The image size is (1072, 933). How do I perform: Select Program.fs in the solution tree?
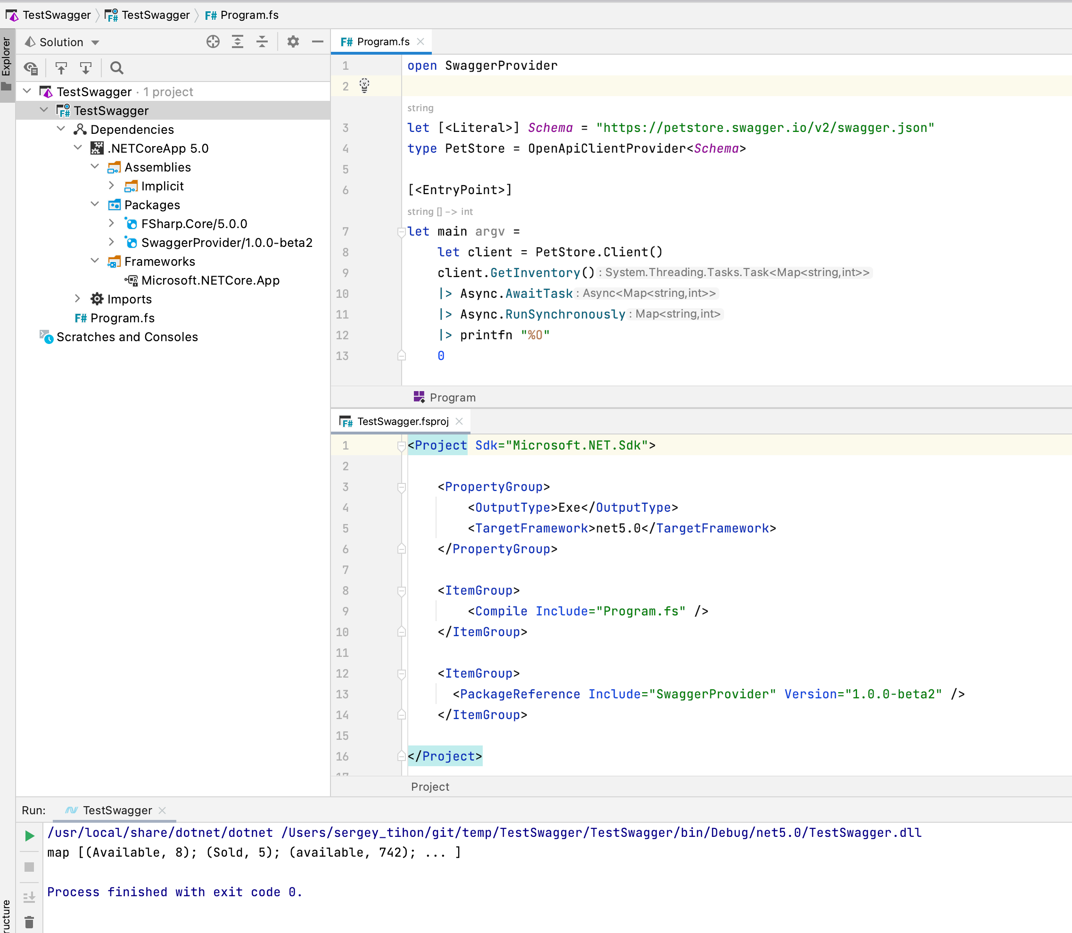point(122,318)
